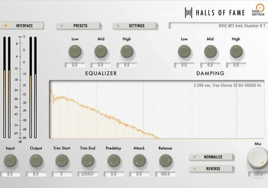Select the Trim Start value field
The width and height of the screenshot is (268, 188).
pos(62,174)
